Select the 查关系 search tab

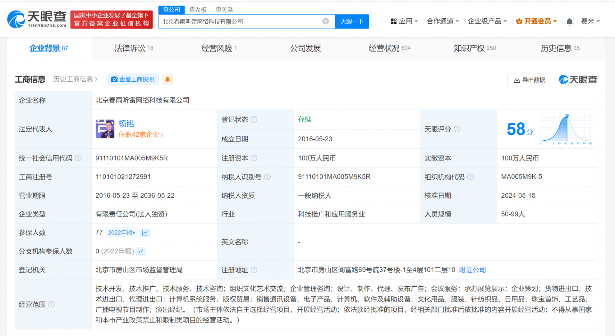(x=224, y=10)
